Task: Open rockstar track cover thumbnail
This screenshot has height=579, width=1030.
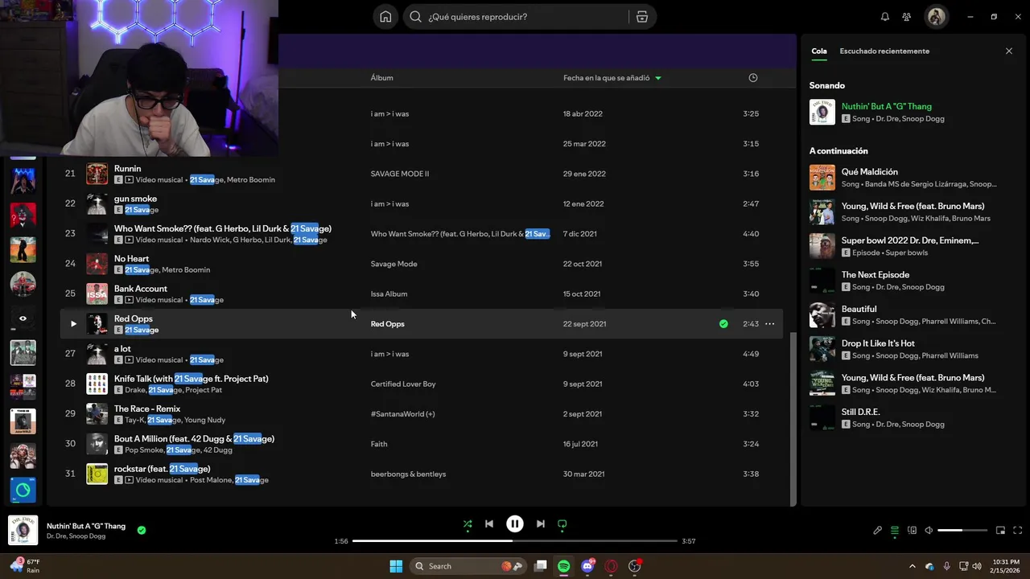Action: click(x=97, y=474)
